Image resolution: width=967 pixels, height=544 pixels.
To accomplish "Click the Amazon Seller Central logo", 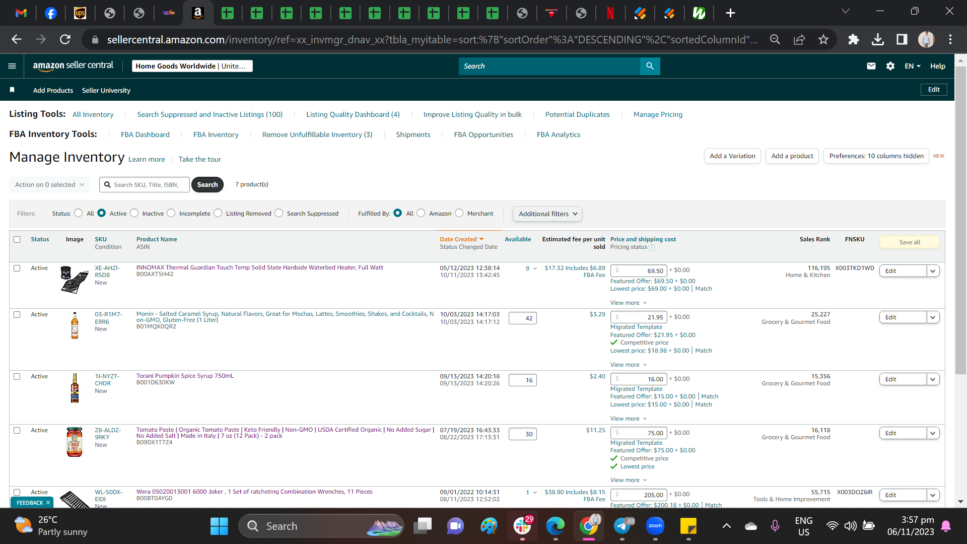I will pyautogui.click(x=73, y=65).
